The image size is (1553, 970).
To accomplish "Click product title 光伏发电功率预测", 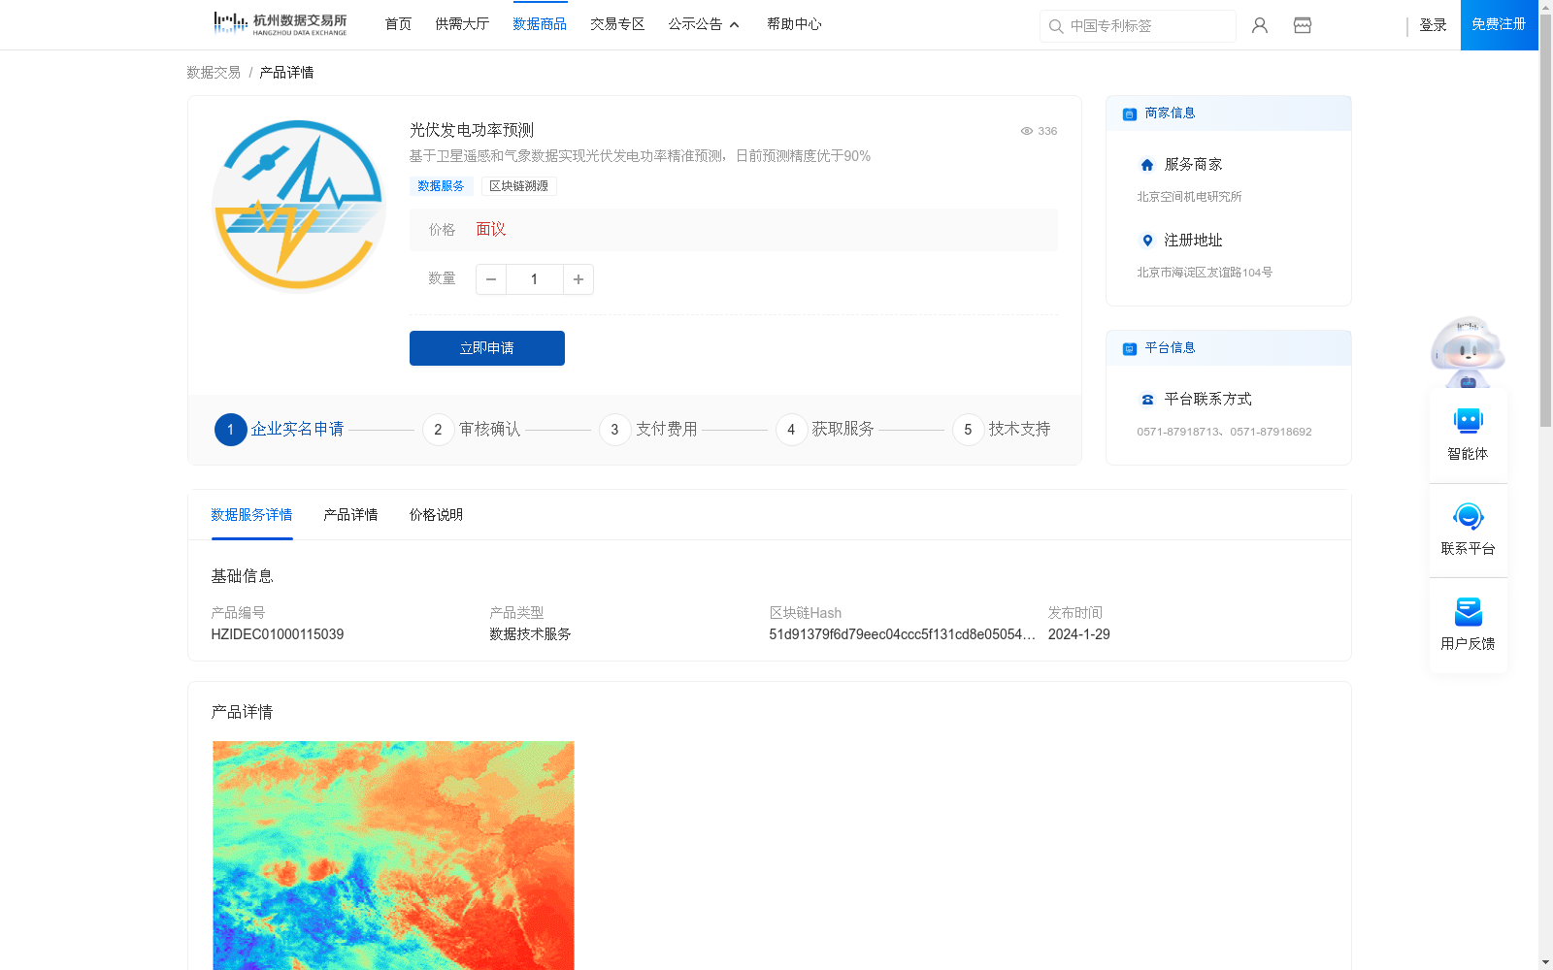I will pos(472,130).
